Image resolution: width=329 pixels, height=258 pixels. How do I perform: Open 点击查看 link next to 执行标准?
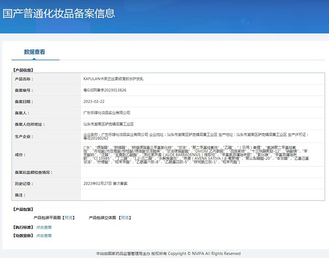pos(44,227)
